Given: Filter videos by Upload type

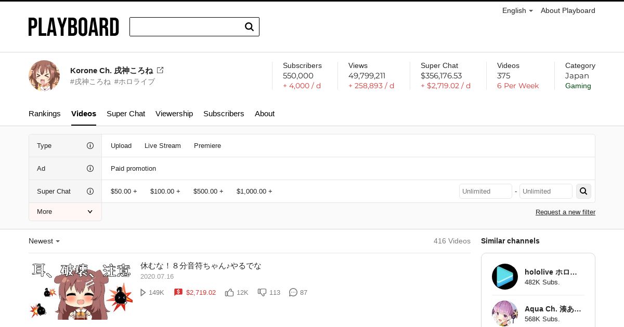Looking at the screenshot, I should point(121,146).
